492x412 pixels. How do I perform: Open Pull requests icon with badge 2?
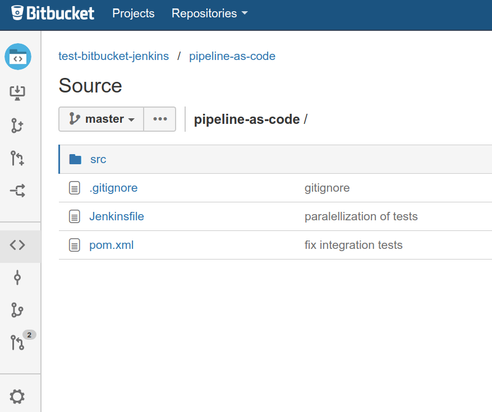[18, 342]
